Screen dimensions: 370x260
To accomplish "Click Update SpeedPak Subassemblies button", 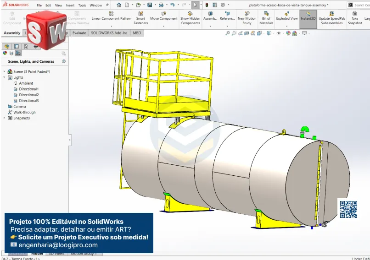I will click(x=331, y=18).
